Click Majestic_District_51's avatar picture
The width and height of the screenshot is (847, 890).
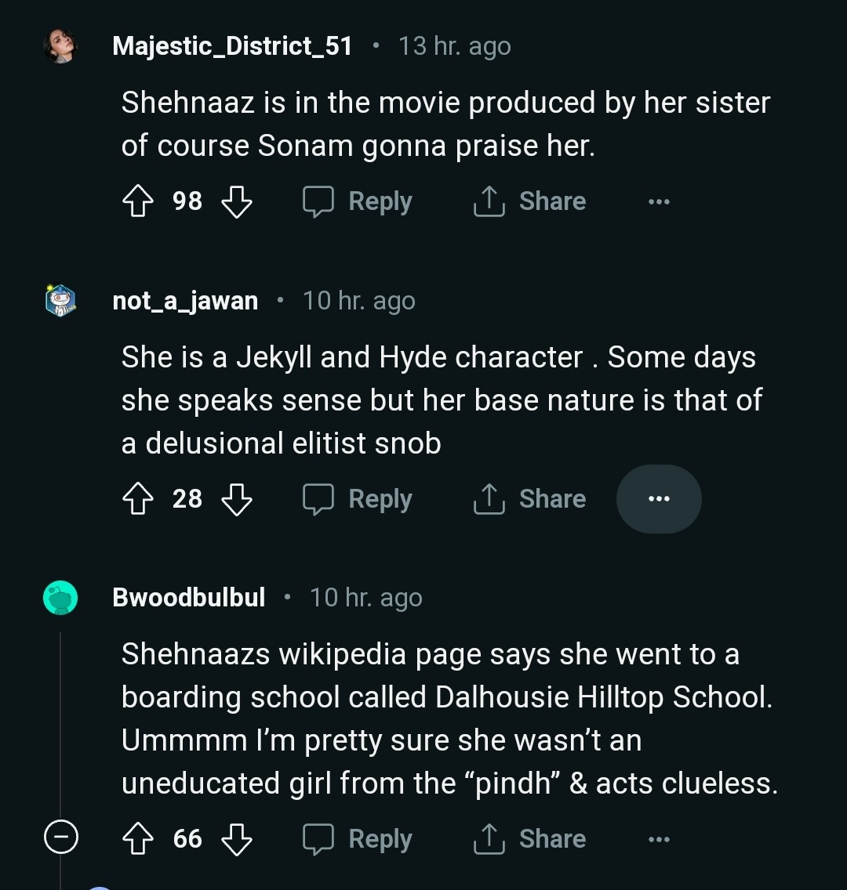60,47
